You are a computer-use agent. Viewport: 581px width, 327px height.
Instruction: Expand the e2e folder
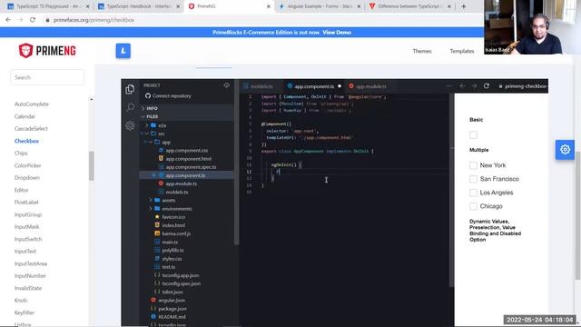[x=147, y=125]
